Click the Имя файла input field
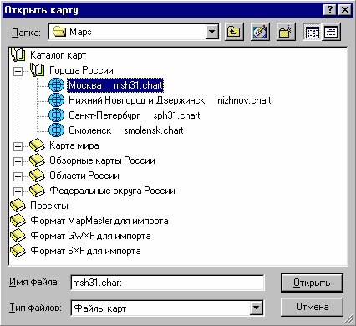This screenshot has height=326, width=356. [x=167, y=283]
